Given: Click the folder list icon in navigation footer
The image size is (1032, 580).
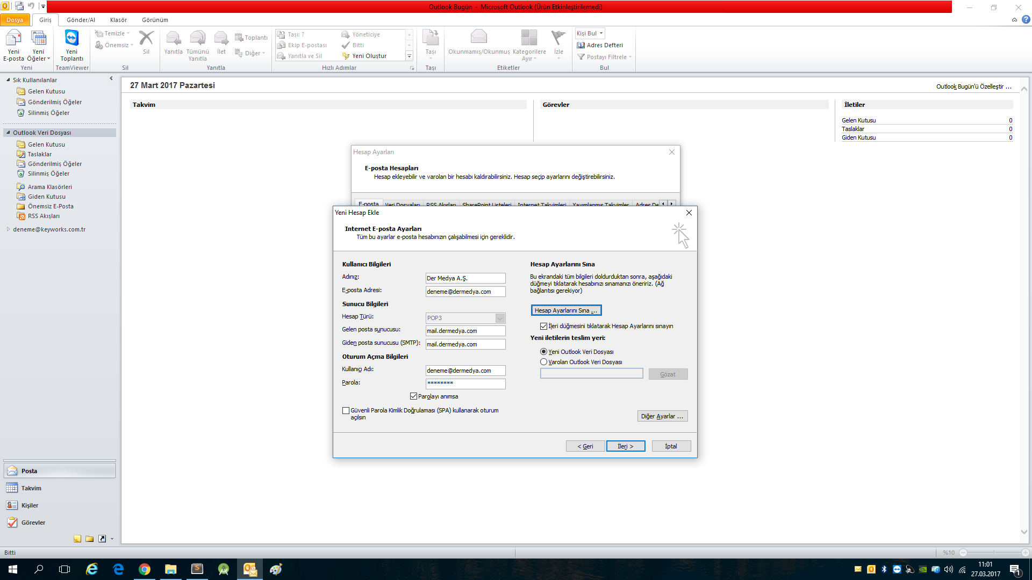Looking at the screenshot, I should point(90,539).
